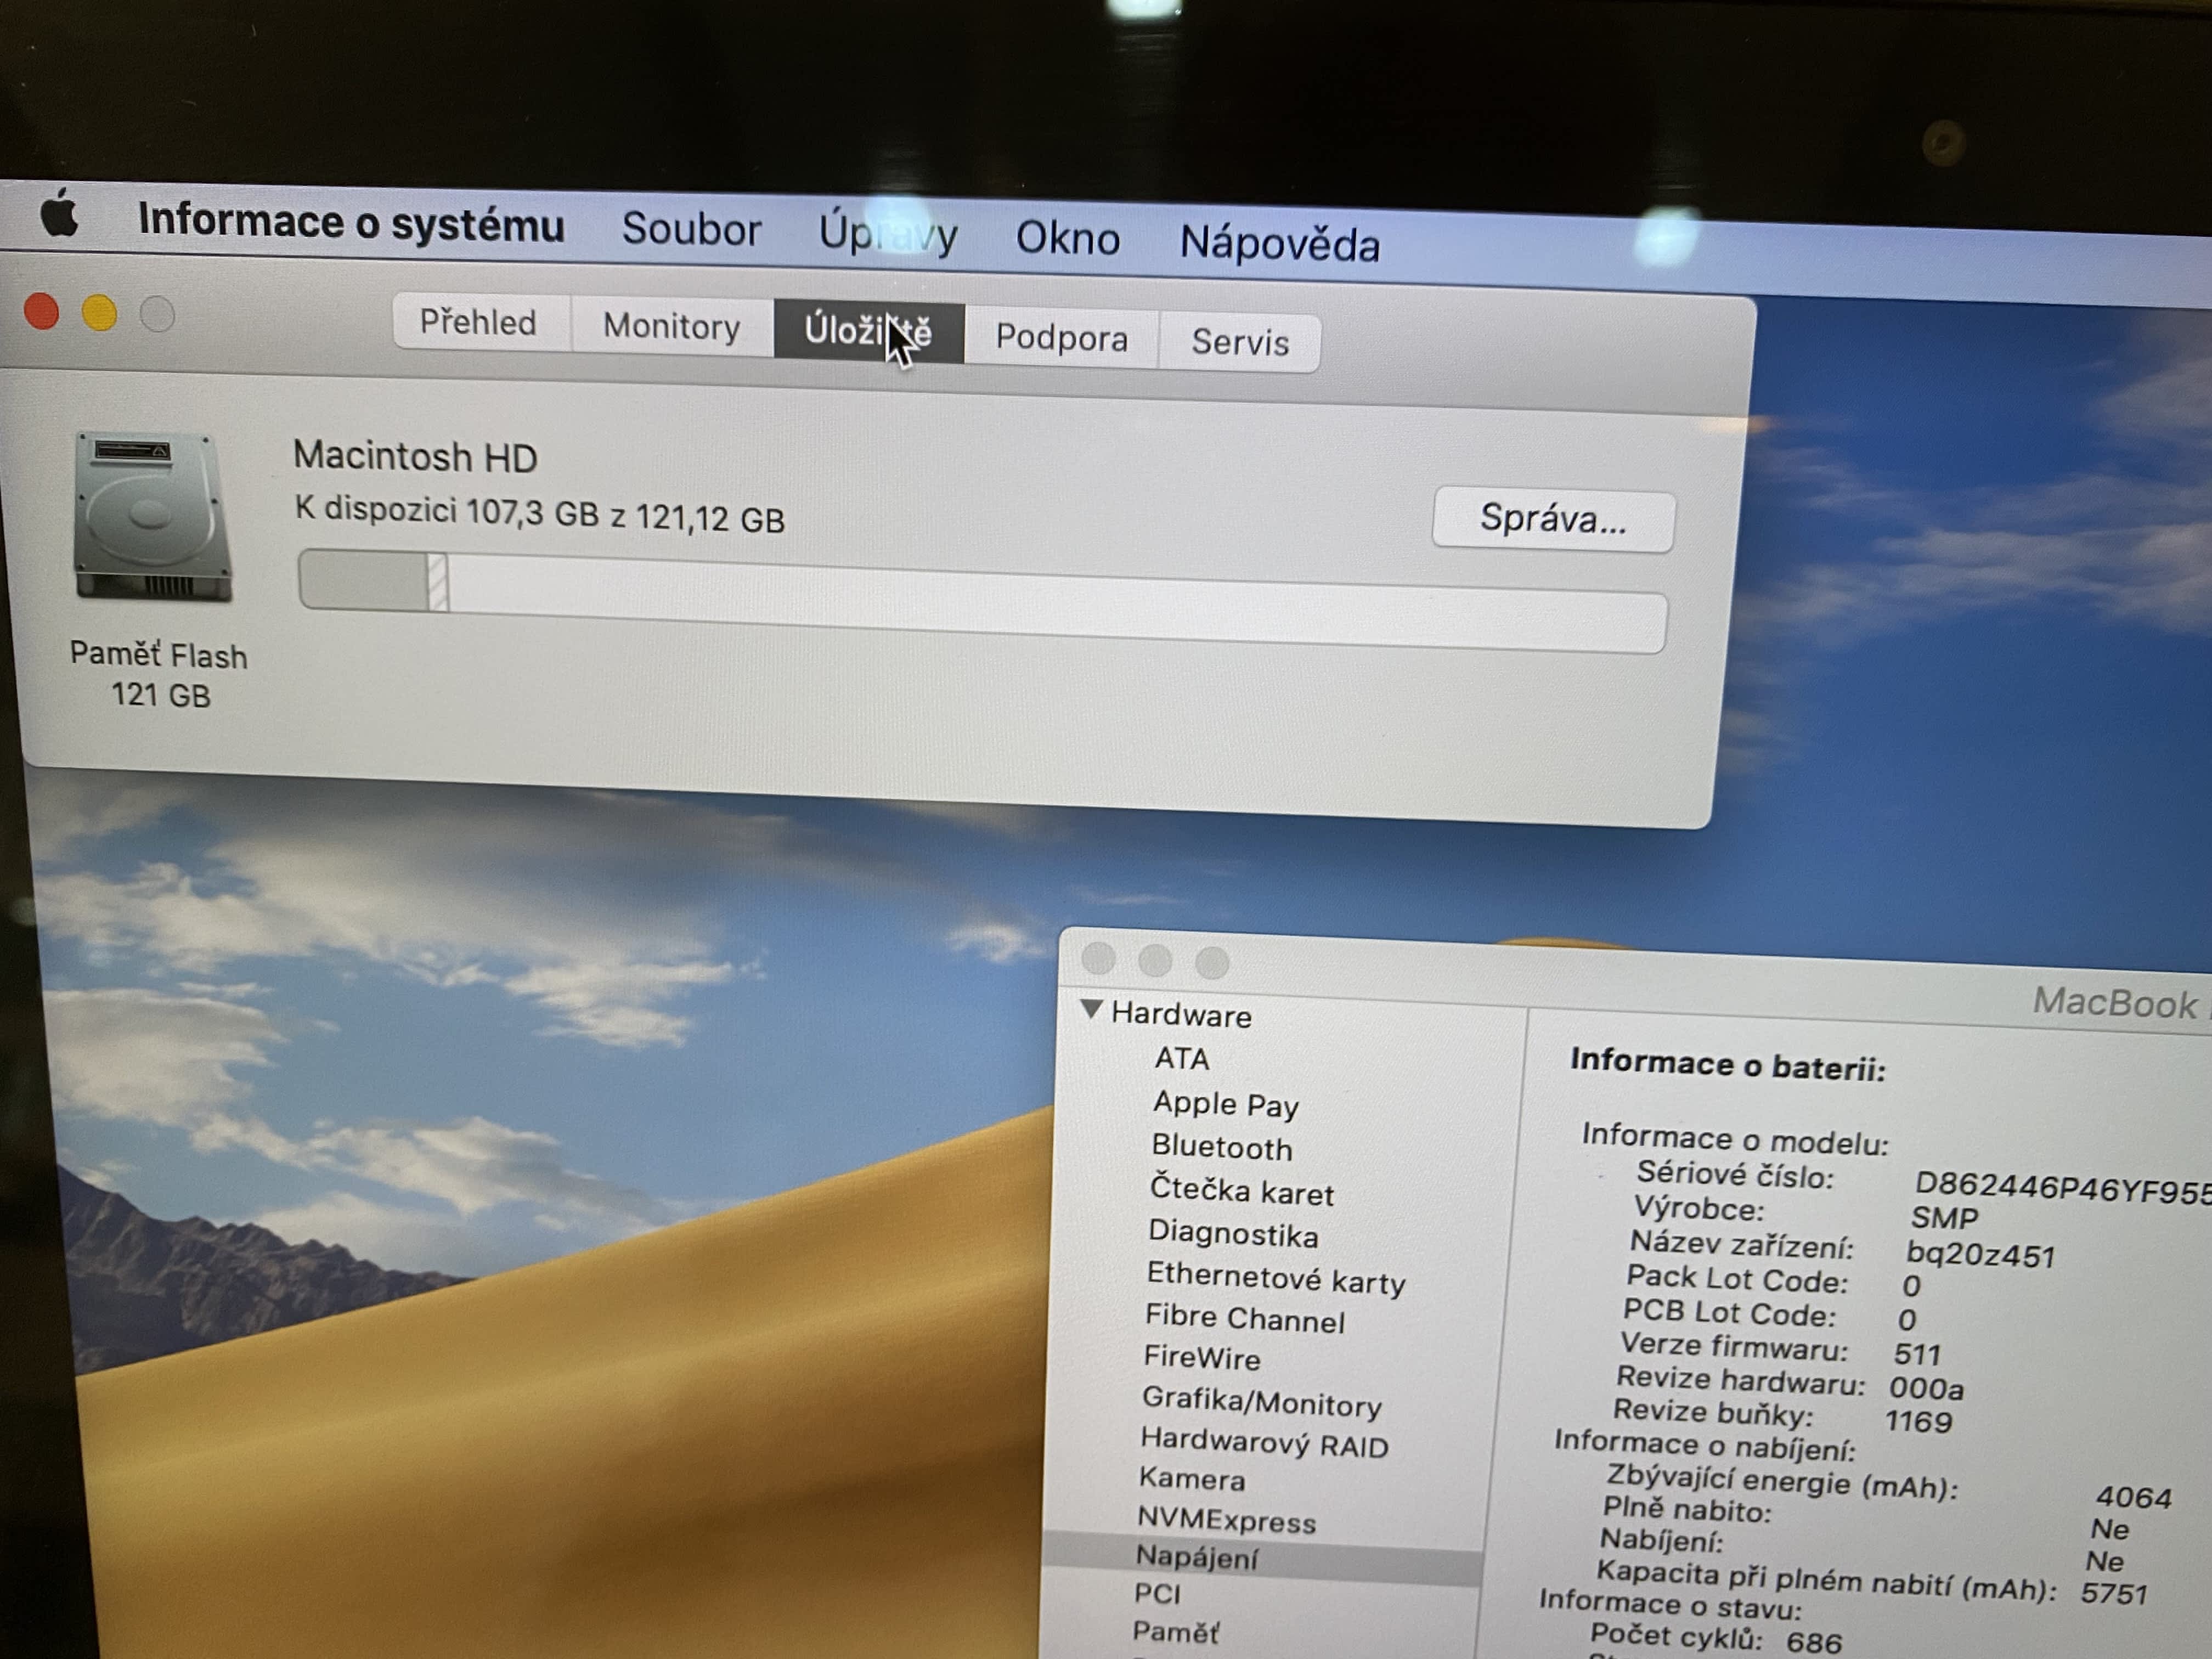Open the Soubor menu
This screenshot has height=1659, width=2212.
coord(691,229)
